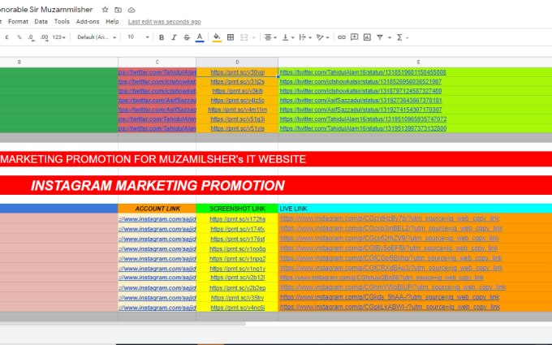The width and height of the screenshot is (552, 345).
Task: Expand the filter views dropdown arrow
Action: tap(390, 37)
